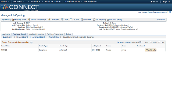Click Personalize link in toolbar row
The width and height of the screenshot is (172, 96).
161,20
